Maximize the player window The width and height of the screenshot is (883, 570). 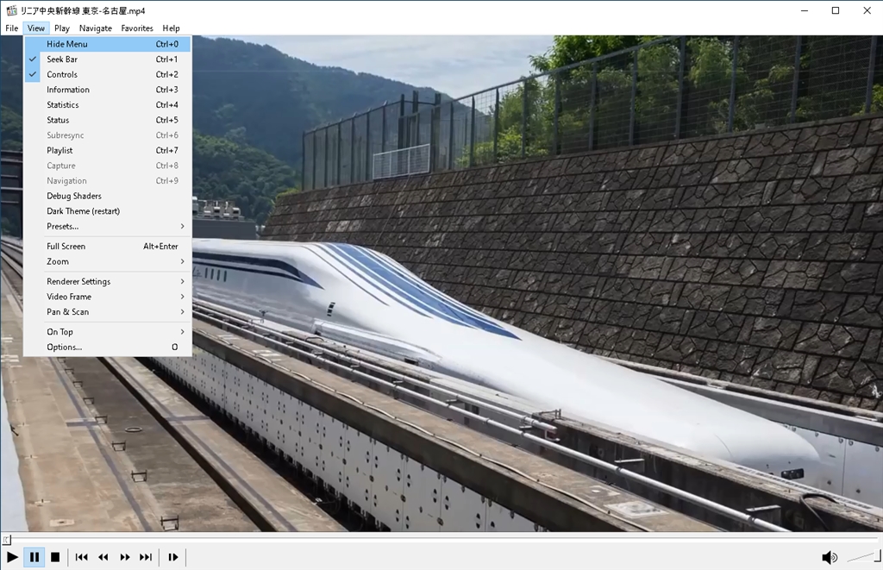click(x=836, y=10)
